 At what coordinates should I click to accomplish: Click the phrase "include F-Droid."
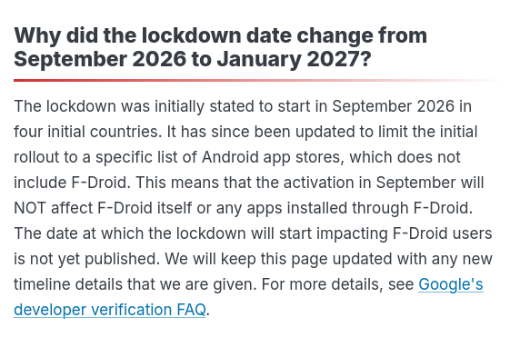72,183
